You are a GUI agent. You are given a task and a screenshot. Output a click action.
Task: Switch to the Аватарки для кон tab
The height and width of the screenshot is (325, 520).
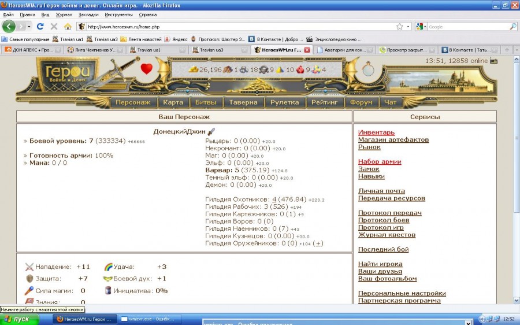(x=344, y=50)
